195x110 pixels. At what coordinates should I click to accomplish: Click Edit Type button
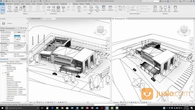tap(24, 28)
